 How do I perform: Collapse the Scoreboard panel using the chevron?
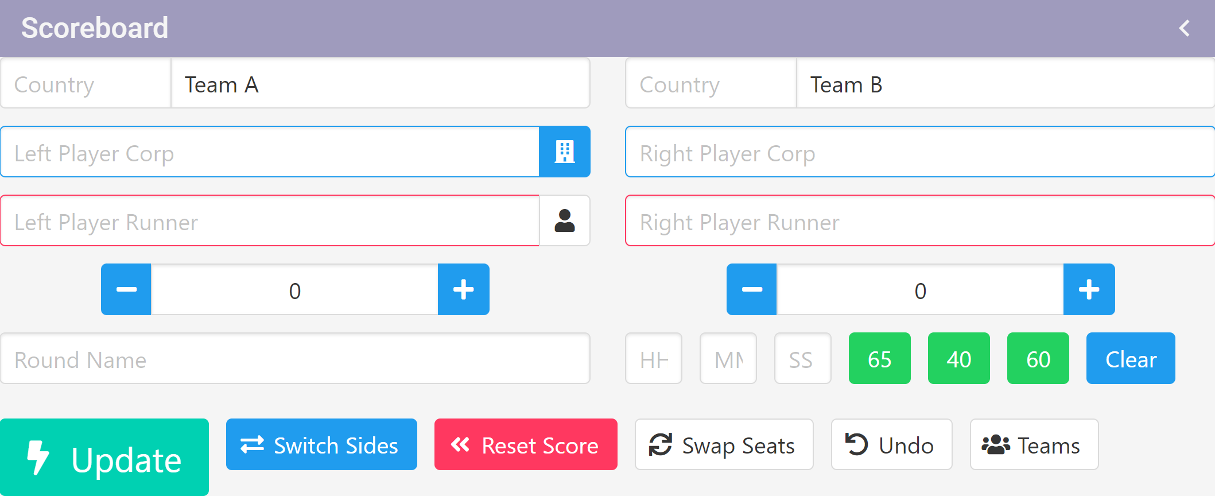tap(1184, 28)
